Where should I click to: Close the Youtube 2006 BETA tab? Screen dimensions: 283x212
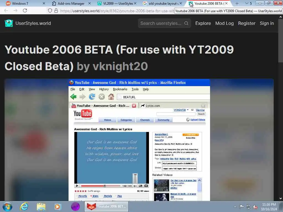[226, 3]
